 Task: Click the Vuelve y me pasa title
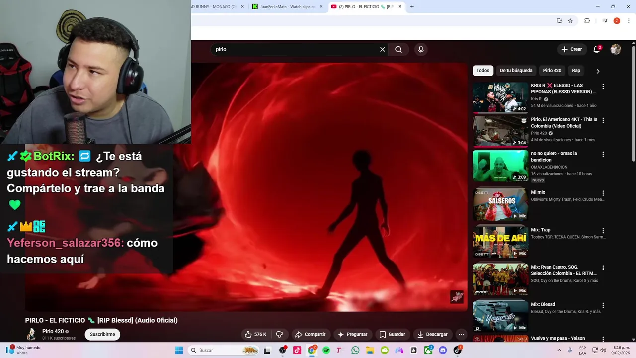click(x=557, y=338)
